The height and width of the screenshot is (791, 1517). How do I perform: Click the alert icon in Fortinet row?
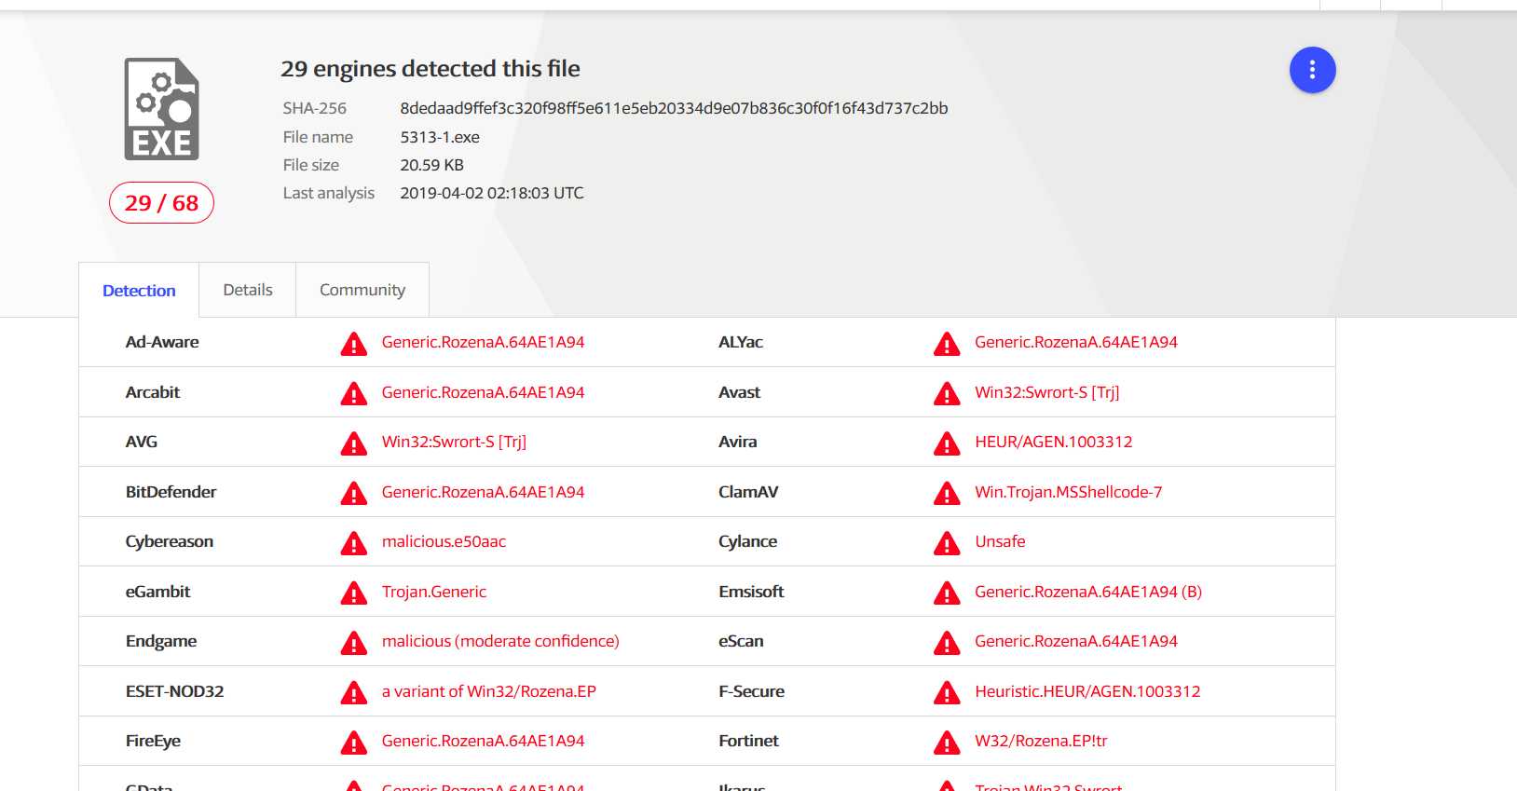947,743
